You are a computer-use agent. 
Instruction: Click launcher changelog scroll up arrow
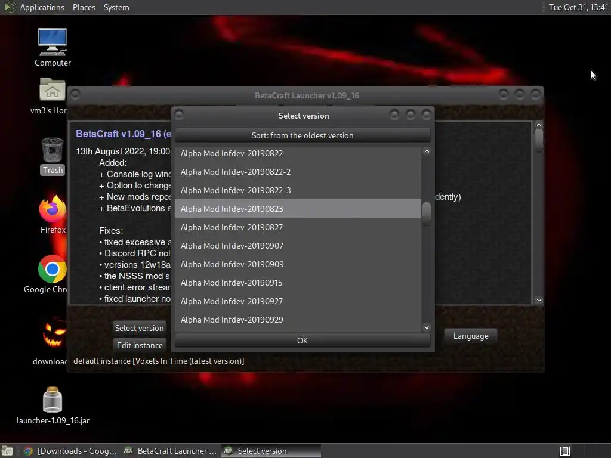click(x=539, y=125)
